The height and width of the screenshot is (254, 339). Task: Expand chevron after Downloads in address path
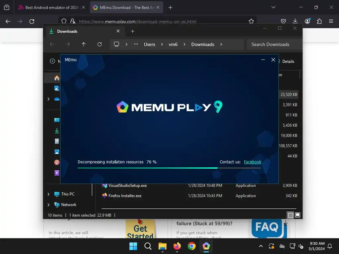click(x=221, y=44)
